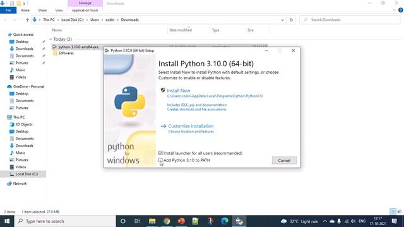Sort by Type column header
This screenshot has height=227, width=404.
pos(215,30)
